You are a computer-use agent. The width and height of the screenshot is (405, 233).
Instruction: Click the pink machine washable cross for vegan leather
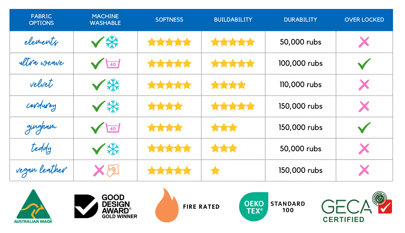pos(99,171)
